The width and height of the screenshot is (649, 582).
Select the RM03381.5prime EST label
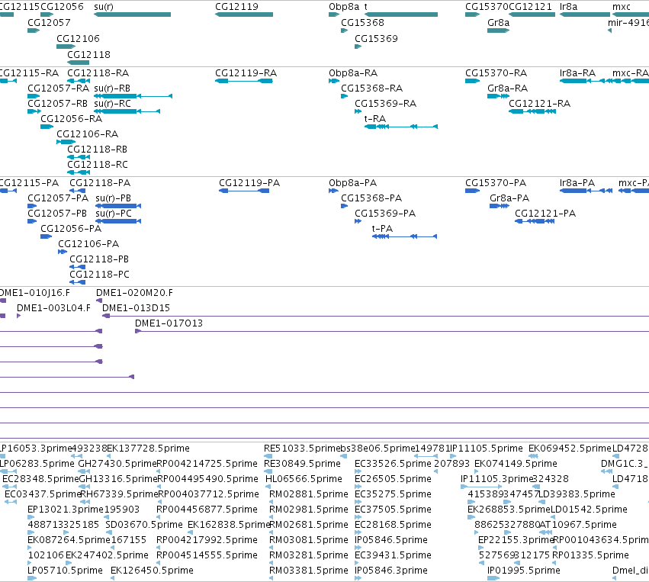(x=309, y=571)
